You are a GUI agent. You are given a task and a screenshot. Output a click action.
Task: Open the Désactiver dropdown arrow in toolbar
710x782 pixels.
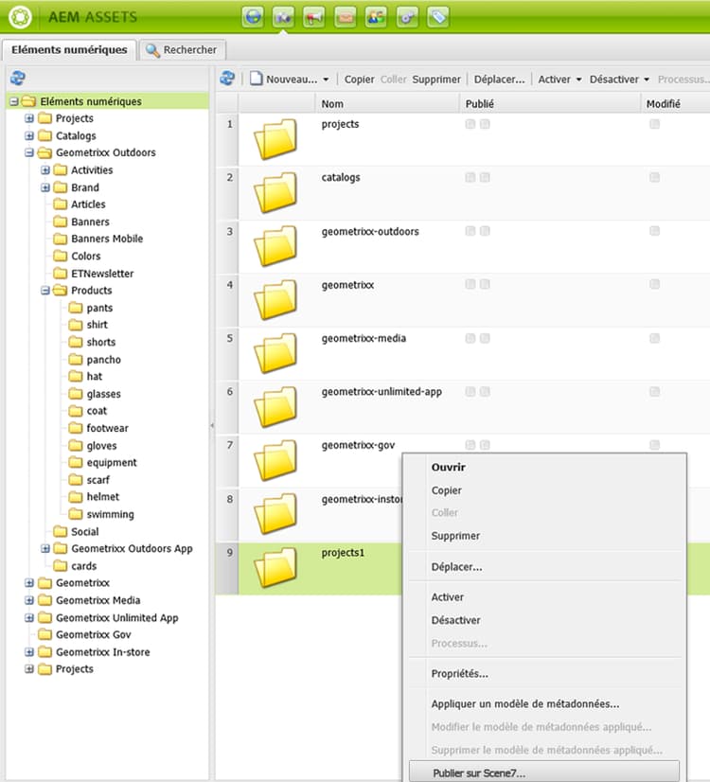point(647,80)
